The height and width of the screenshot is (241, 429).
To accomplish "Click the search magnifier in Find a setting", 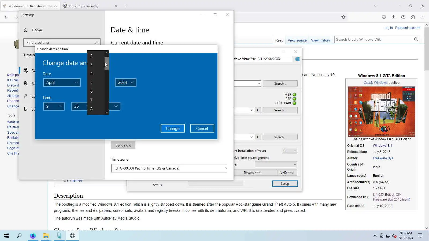I will coord(97,42).
